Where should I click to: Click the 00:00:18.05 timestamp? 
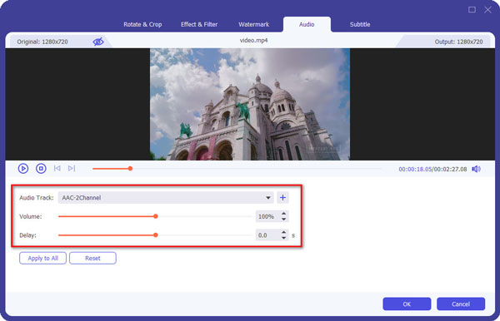click(415, 170)
